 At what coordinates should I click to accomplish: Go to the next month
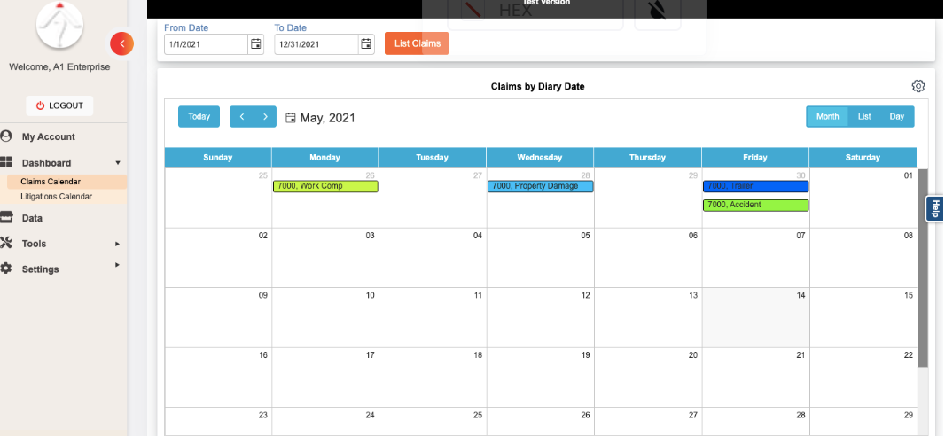pyautogui.click(x=265, y=117)
